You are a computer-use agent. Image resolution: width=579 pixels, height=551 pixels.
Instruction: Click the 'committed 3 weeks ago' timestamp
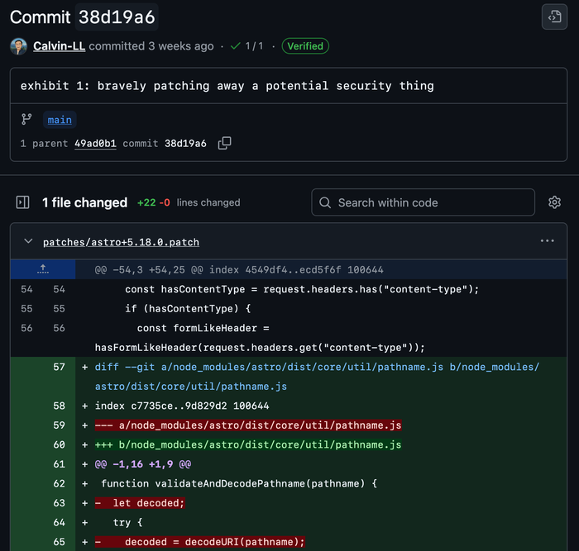coord(151,46)
